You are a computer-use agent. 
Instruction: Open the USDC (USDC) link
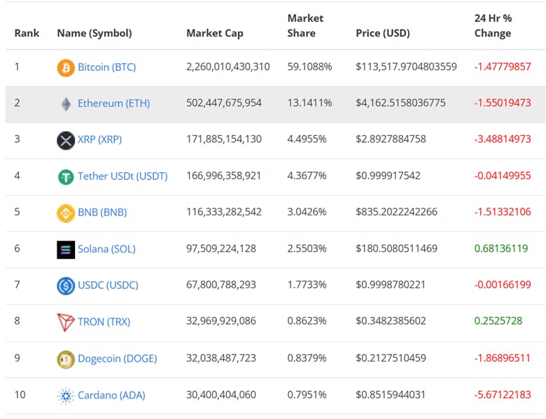(x=108, y=285)
